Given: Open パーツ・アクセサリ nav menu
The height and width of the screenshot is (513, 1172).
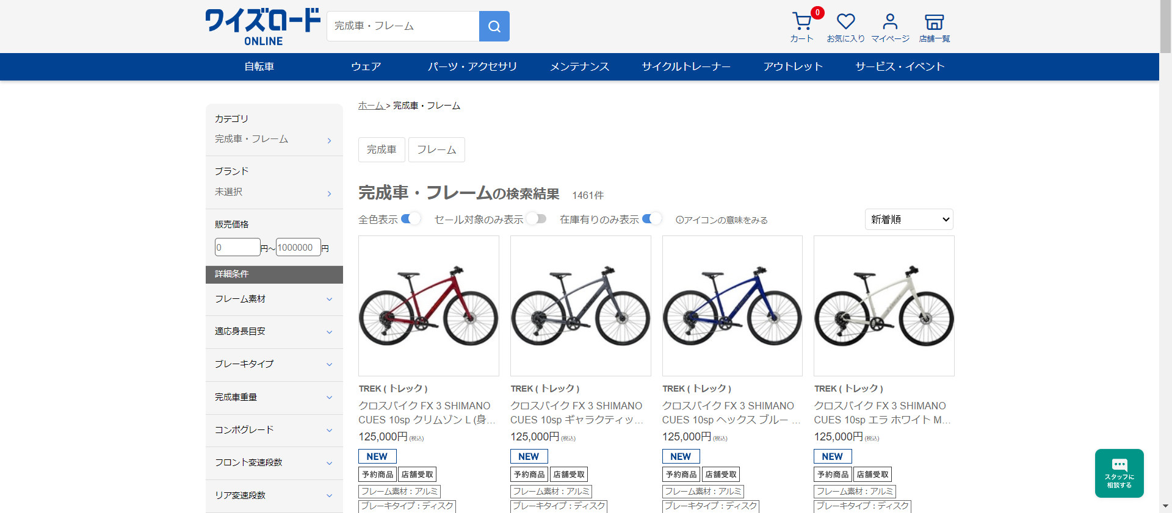Looking at the screenshot, I should pyautogui.click(x=472, y=66).
